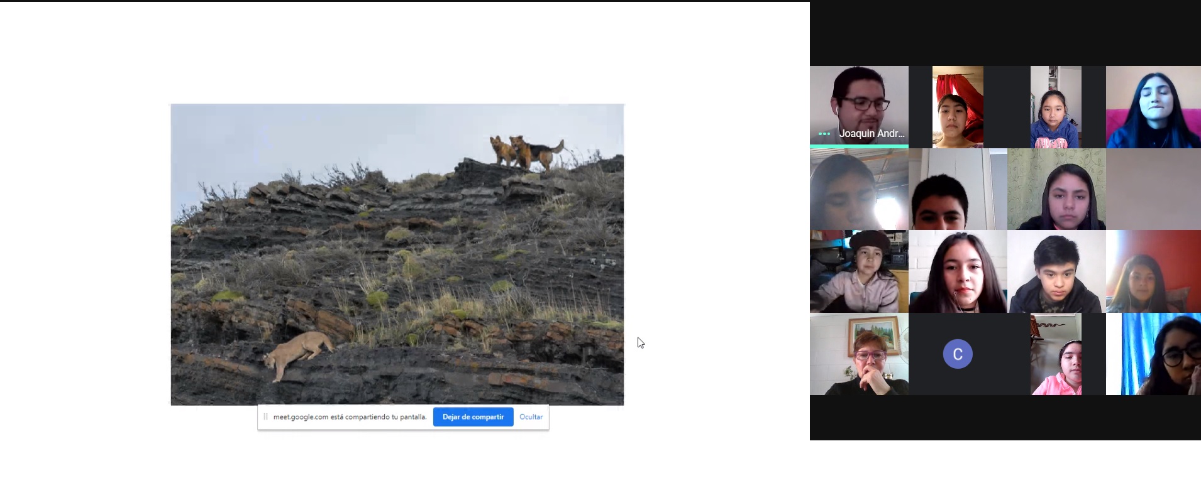The width and height of the screenshot is (1201, 495).
Task: Hide the sharing bar with "Ocultar"
Action: tap(531, 417)
